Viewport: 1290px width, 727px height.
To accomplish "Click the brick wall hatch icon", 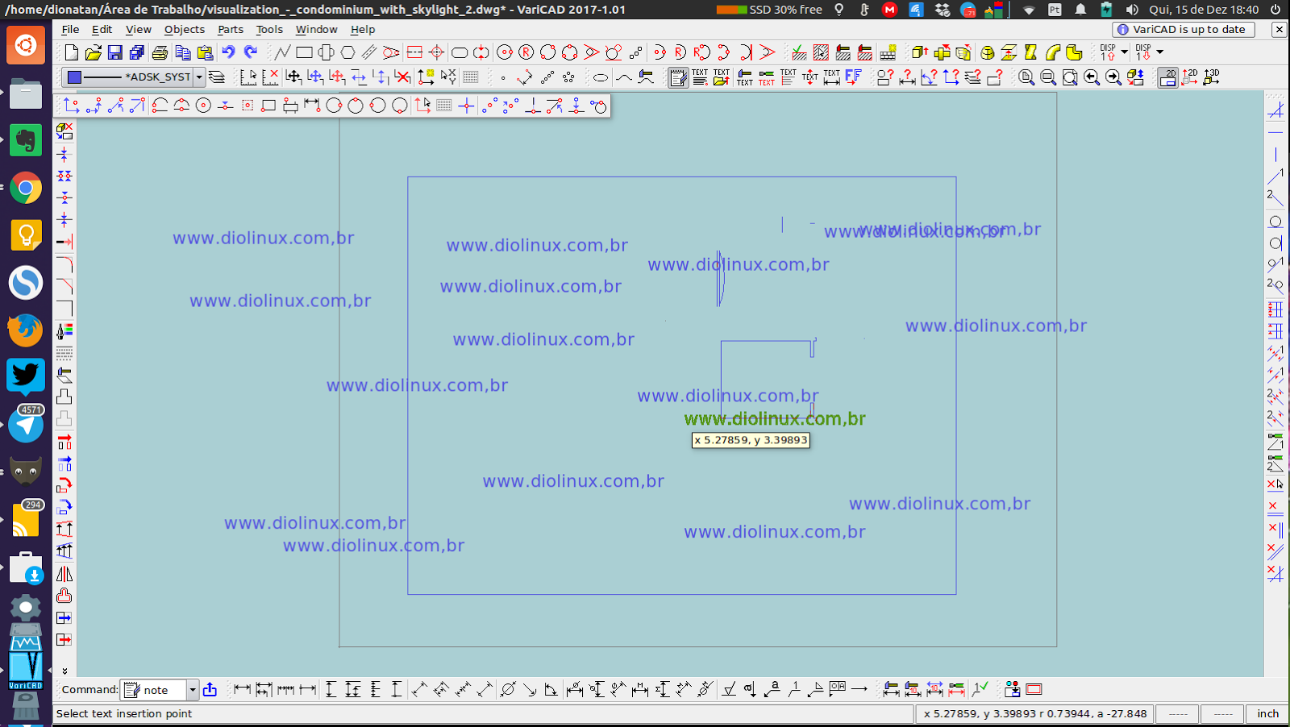I will [x=888, y=52].
